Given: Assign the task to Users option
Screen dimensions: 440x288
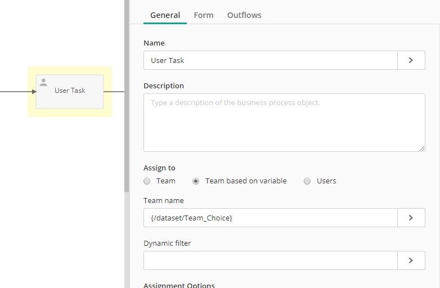Looking at the screenshot, I should 307,181.
